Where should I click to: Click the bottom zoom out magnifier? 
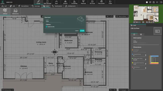coord(115,90)
